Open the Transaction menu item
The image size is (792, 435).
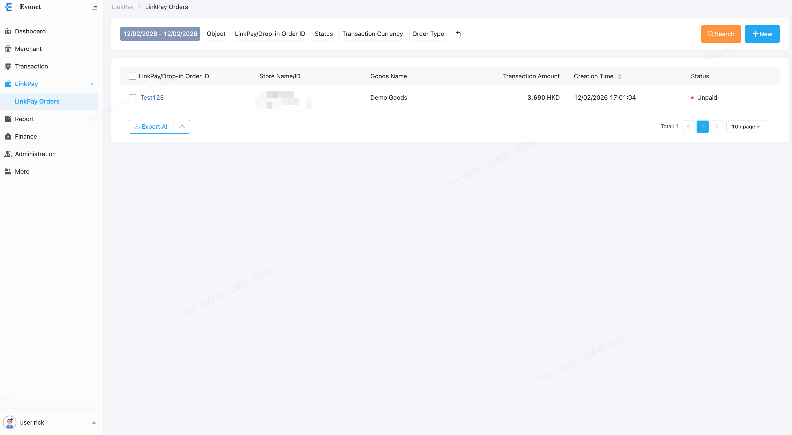pyautogui.click(x=31, y=66)
